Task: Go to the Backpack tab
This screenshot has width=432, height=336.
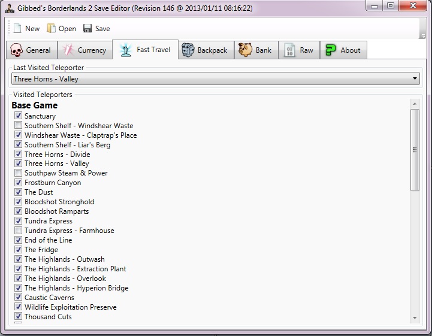Action: click(x=206, y=50)
